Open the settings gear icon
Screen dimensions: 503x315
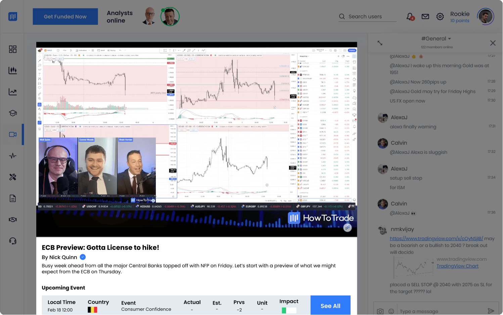pos(440,16)
